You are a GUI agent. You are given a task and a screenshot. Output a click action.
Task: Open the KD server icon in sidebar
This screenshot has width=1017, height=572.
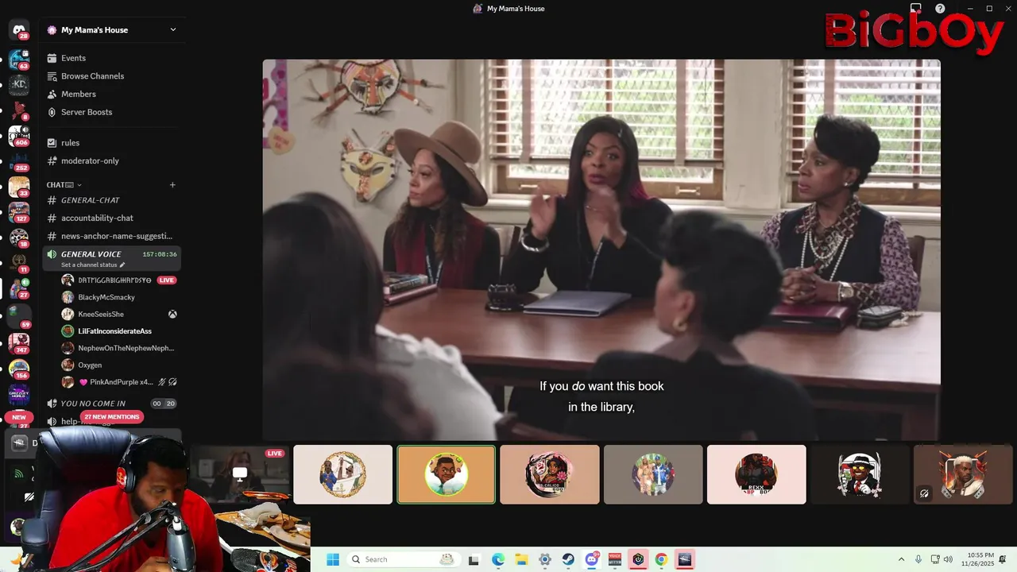pos(18,84)
